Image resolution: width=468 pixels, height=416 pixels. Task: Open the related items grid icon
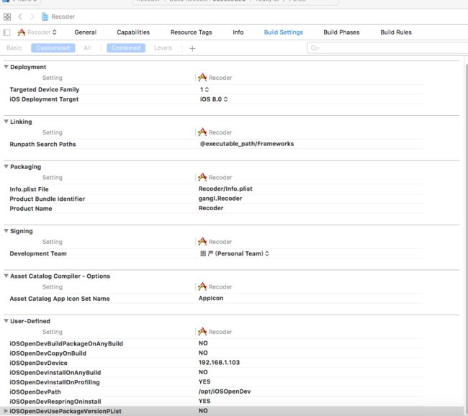pyautogui.click(x=7, y=17)
